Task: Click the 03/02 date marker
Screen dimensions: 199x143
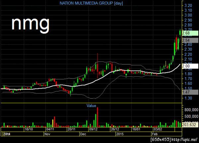Action: pos(158,129)
